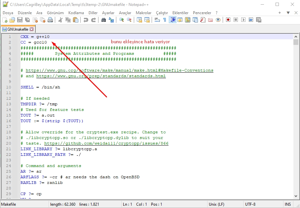The height and width of the screenshot is (208, 300).
Task: Click the X button on the menu bar
Action: (x=296, y=13)
